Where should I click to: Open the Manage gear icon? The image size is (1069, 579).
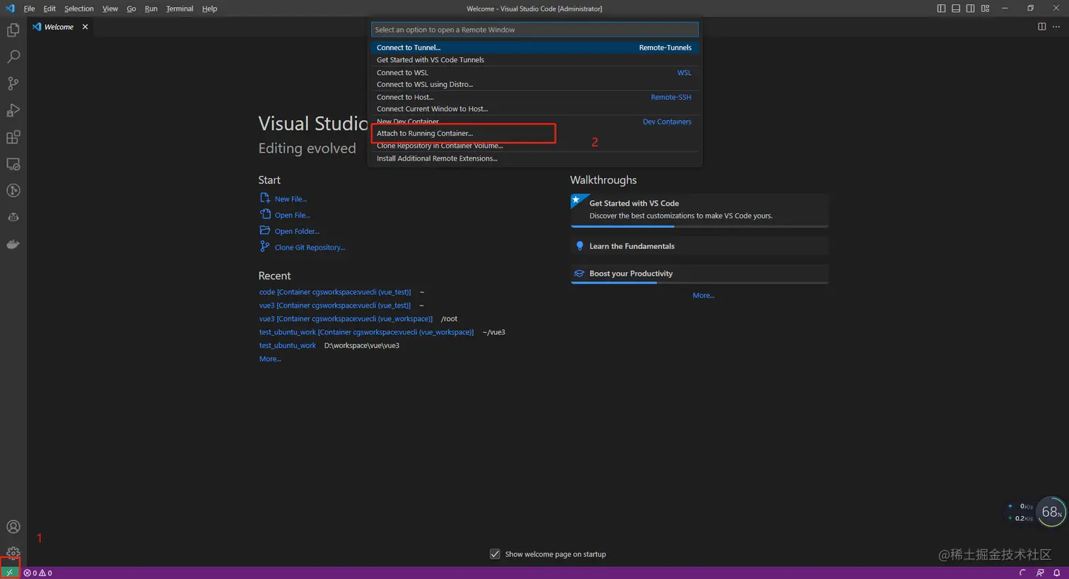point(13,552)
